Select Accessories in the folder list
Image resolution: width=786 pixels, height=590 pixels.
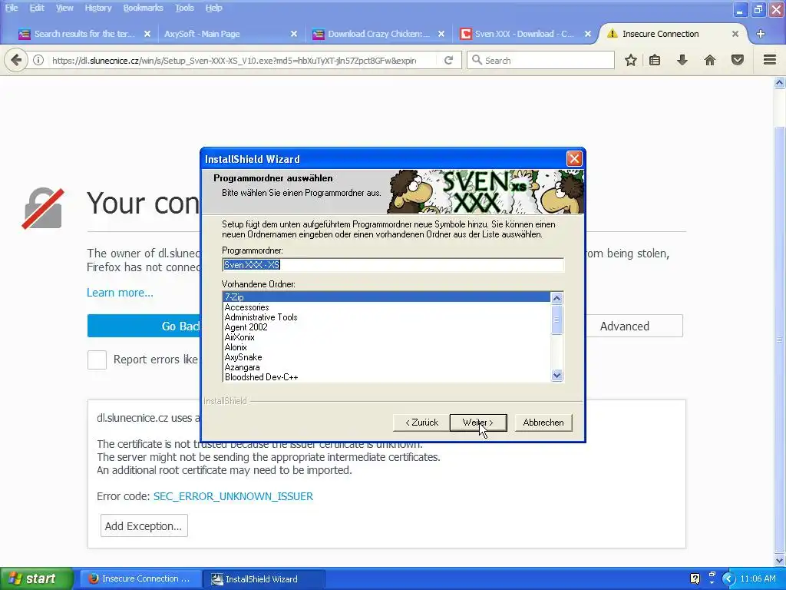(x=386, y=307)
